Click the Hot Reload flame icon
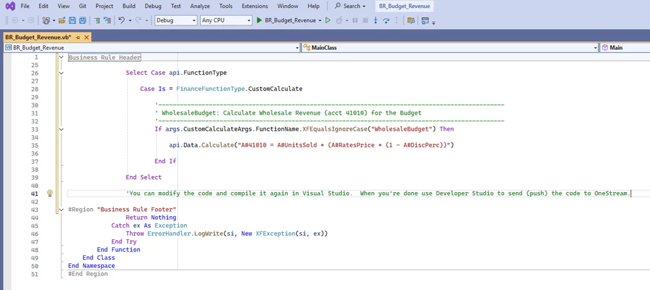The width and height of the screenshot is (650, 290). 339,20
